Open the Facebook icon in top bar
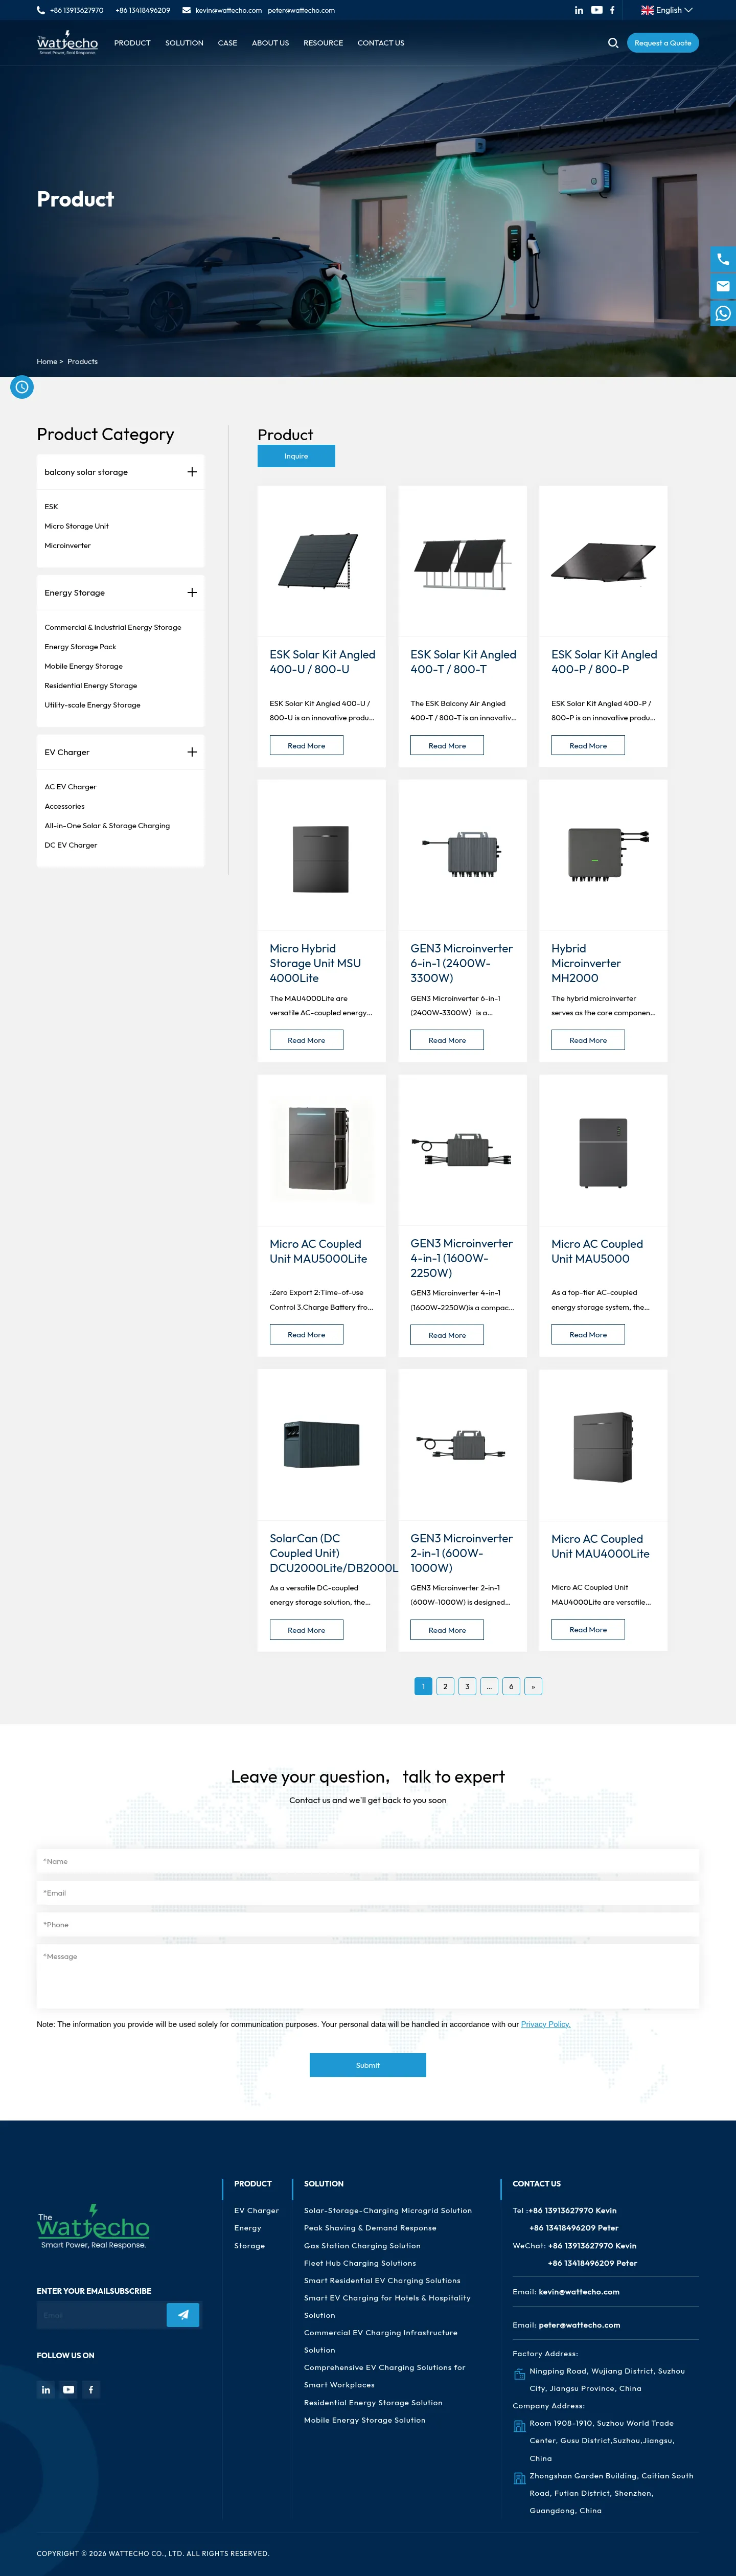 612,10
